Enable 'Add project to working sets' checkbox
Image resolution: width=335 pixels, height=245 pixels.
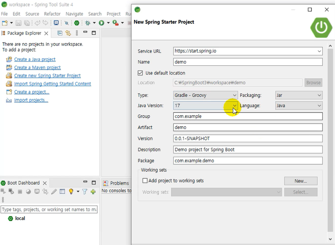pyautogui.click(x=145, y=181)
